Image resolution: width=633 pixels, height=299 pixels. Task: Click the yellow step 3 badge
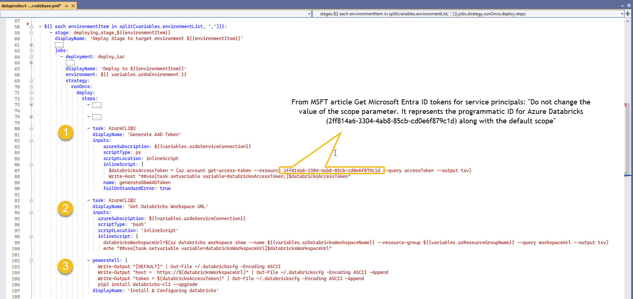tap(65, 266)
